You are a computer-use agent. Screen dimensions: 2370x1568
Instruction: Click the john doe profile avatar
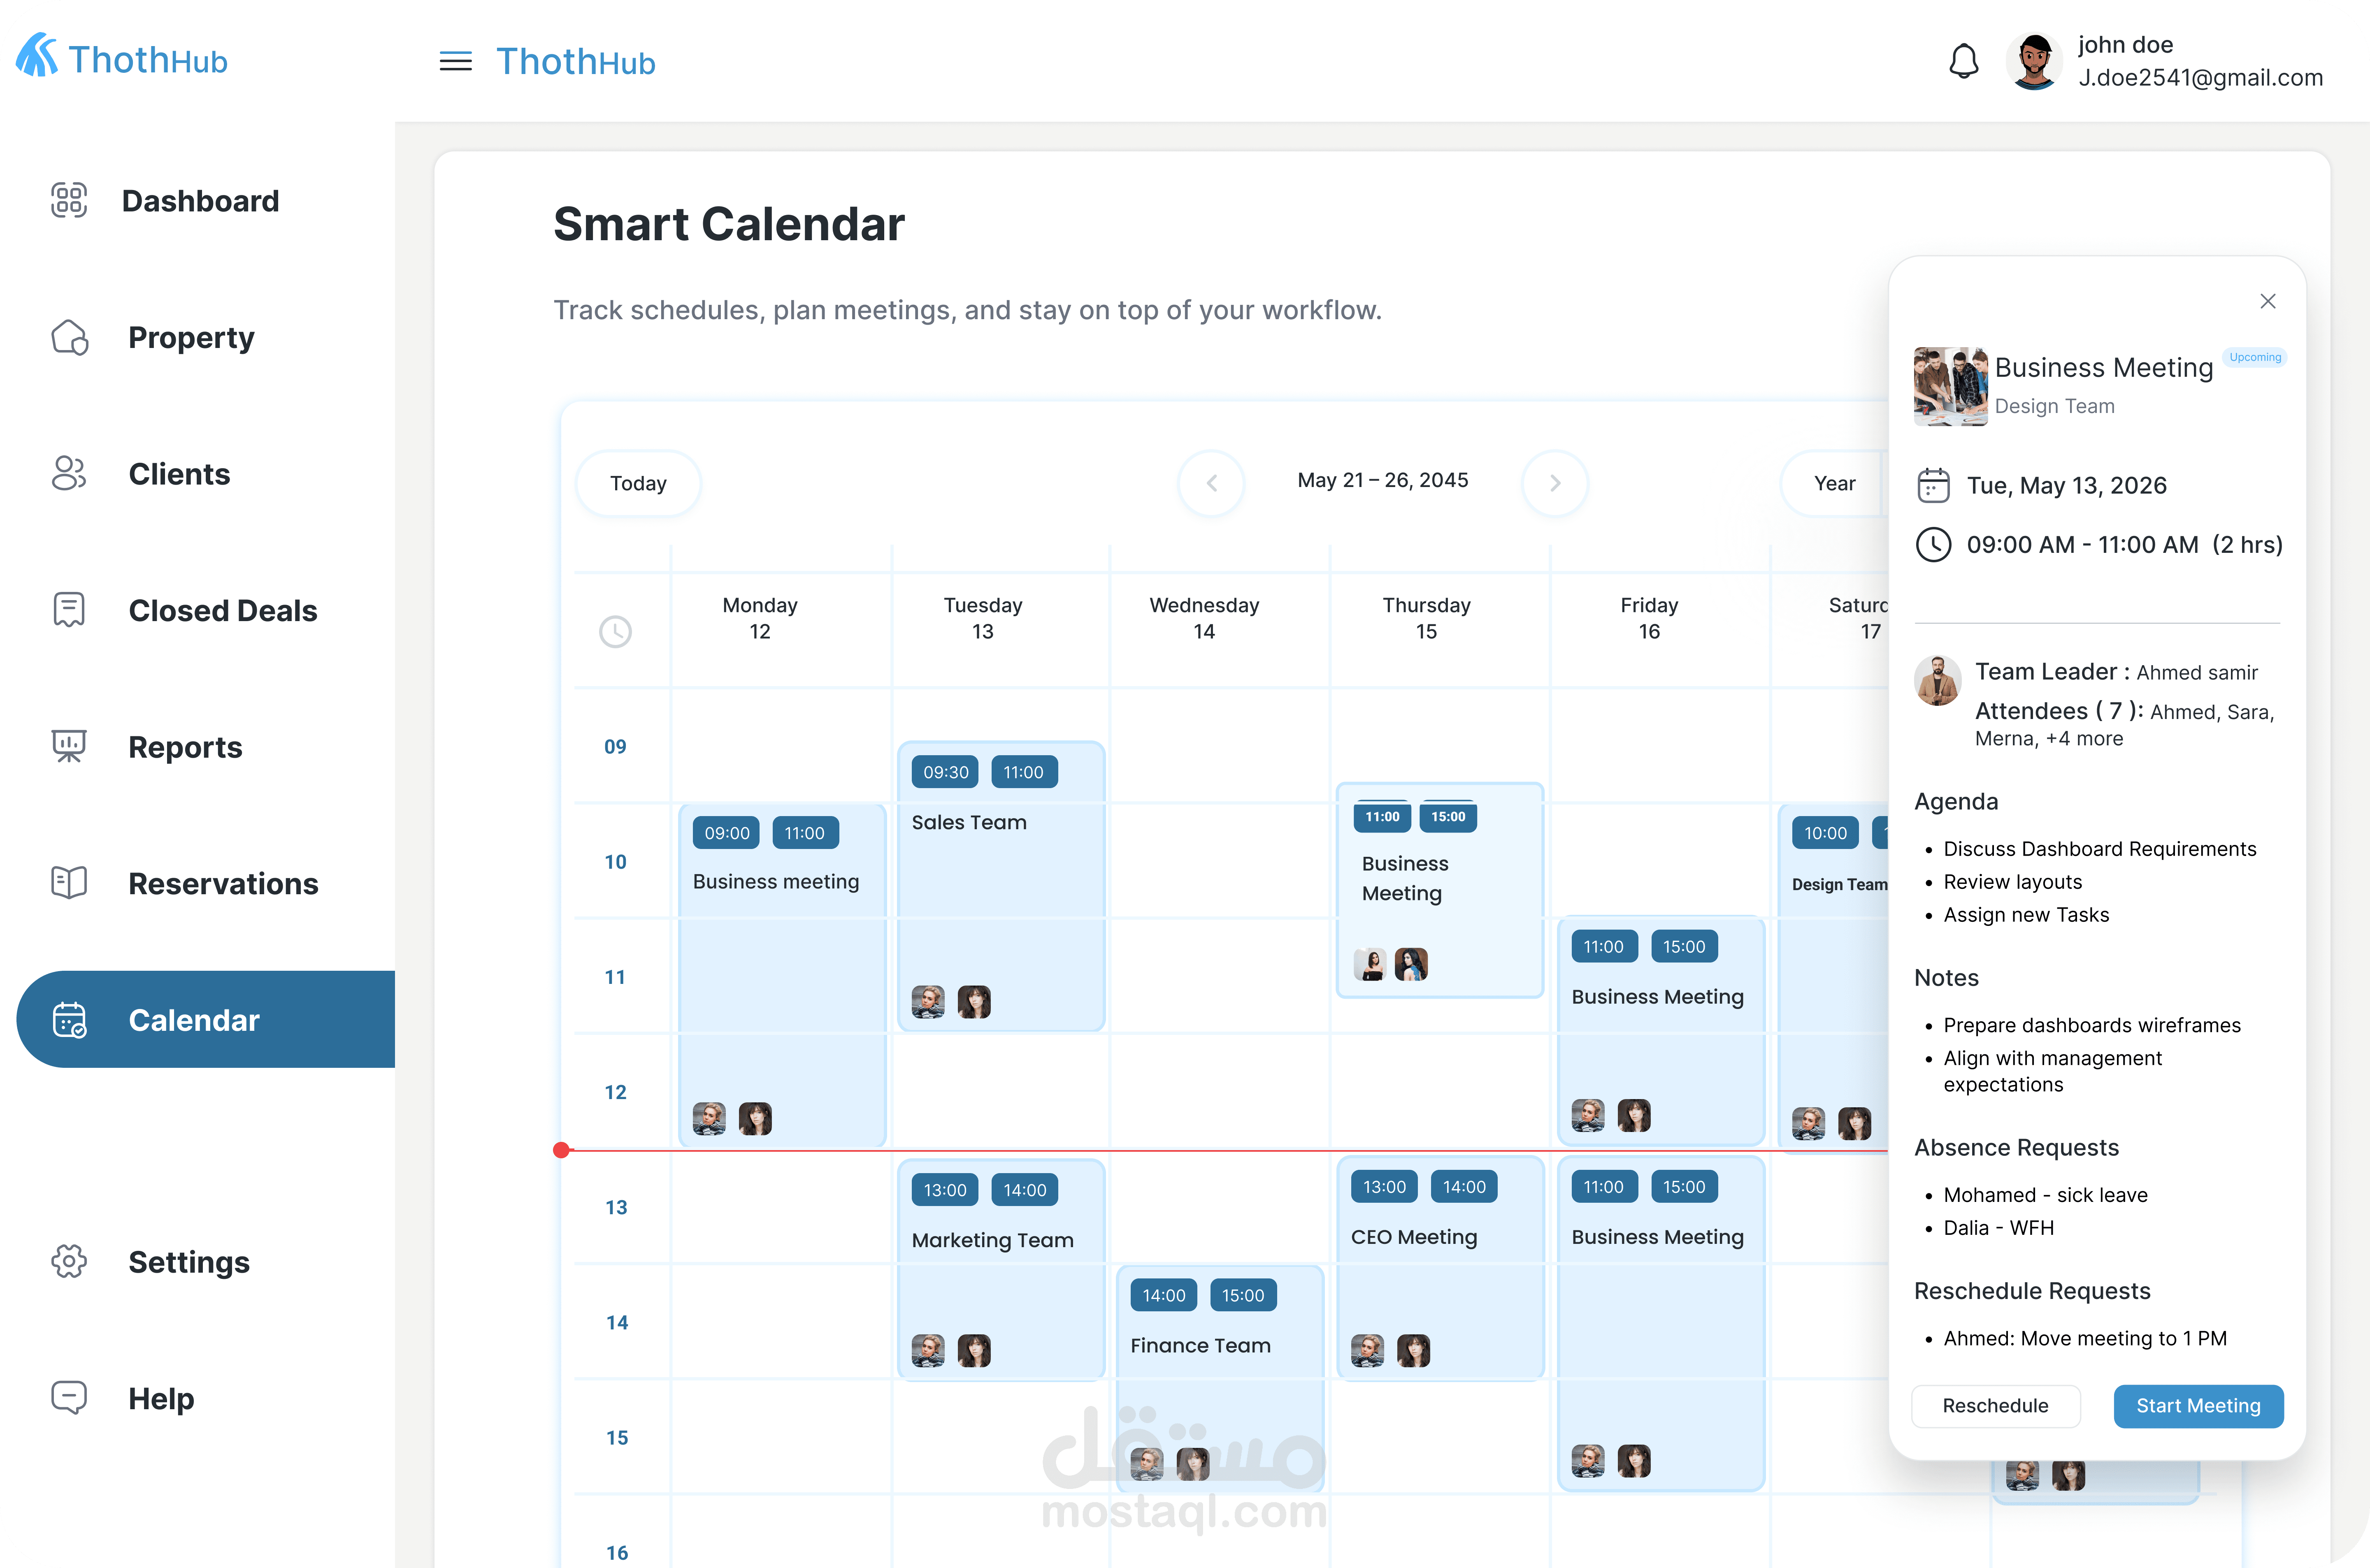[2034, 62]
